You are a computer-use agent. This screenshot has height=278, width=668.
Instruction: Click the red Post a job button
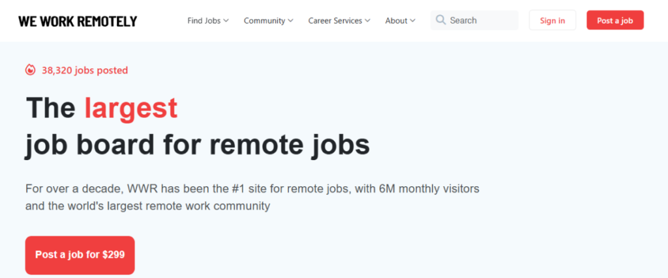615,20
